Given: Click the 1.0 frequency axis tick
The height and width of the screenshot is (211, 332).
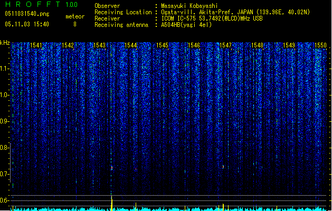Looking at the screenshot, I should point(4,95).
